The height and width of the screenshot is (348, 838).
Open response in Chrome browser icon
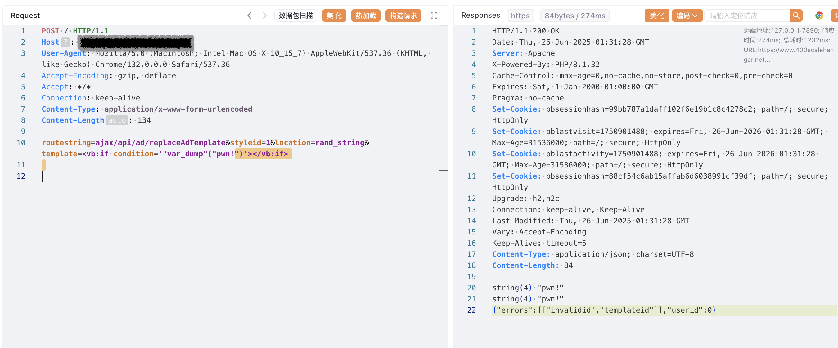(819, 16)
